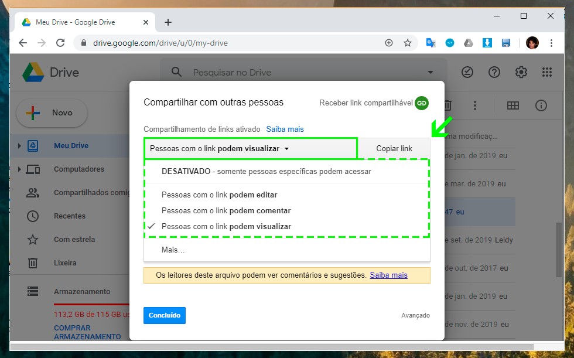Show details with the info icon
The height and width of the screenshot is (358, 574).
(x=541, y=106)
